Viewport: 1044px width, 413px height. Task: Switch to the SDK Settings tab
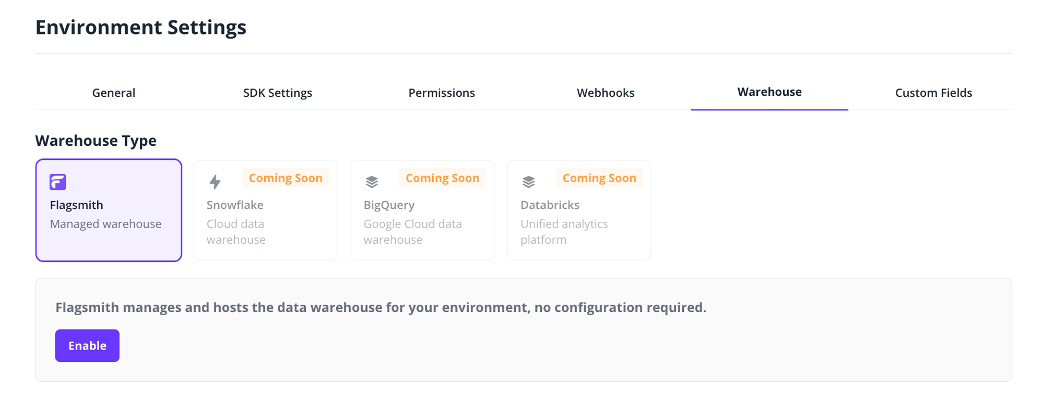(x=278, y=93)
